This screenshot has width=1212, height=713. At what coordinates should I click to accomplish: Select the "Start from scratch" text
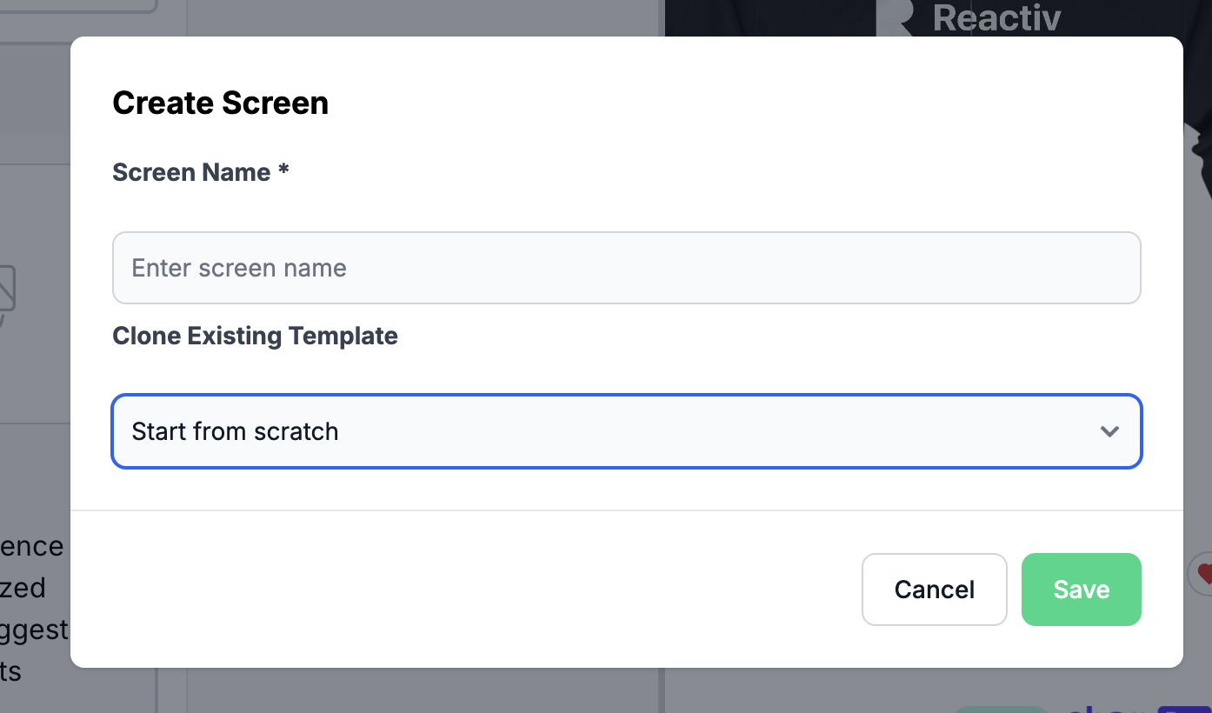point(235,431)
